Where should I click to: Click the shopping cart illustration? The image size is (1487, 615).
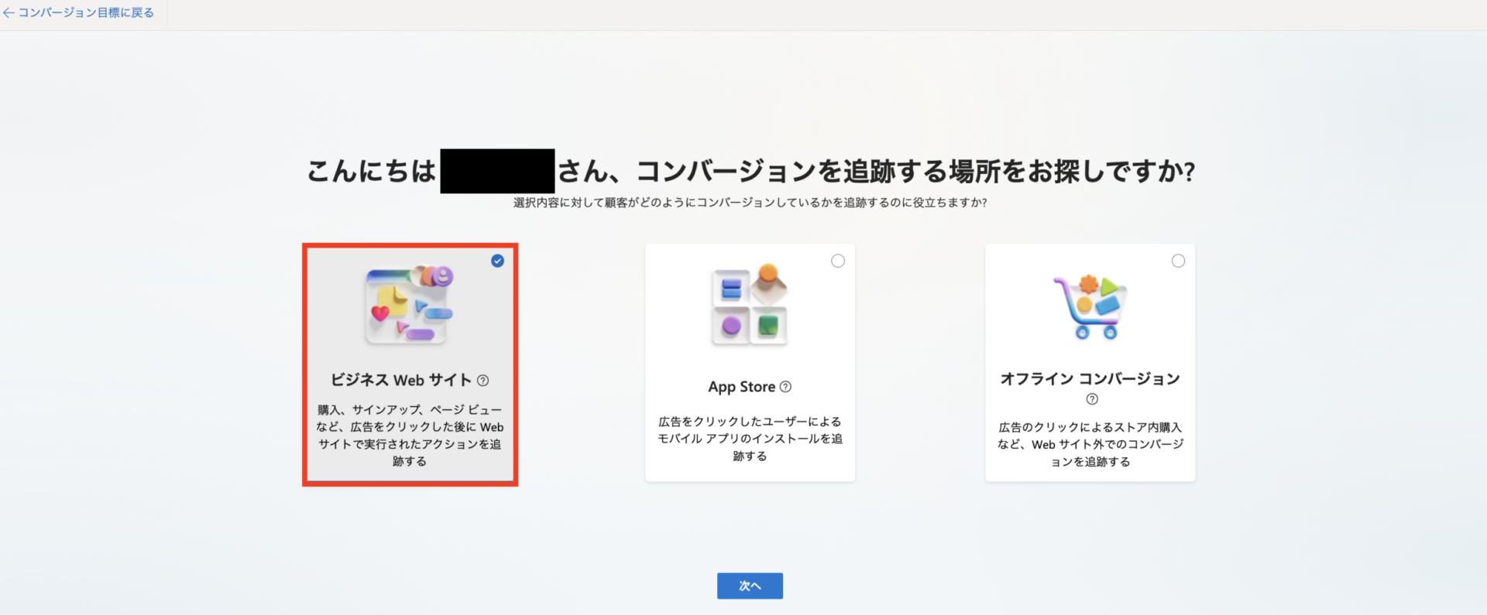pos(1090,307)
